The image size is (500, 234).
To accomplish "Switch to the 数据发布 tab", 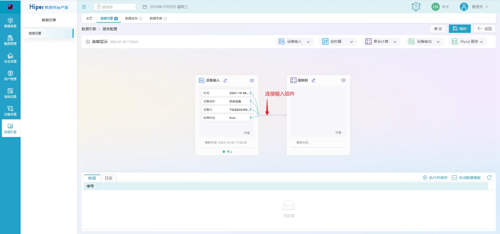I will pos(131,19).
